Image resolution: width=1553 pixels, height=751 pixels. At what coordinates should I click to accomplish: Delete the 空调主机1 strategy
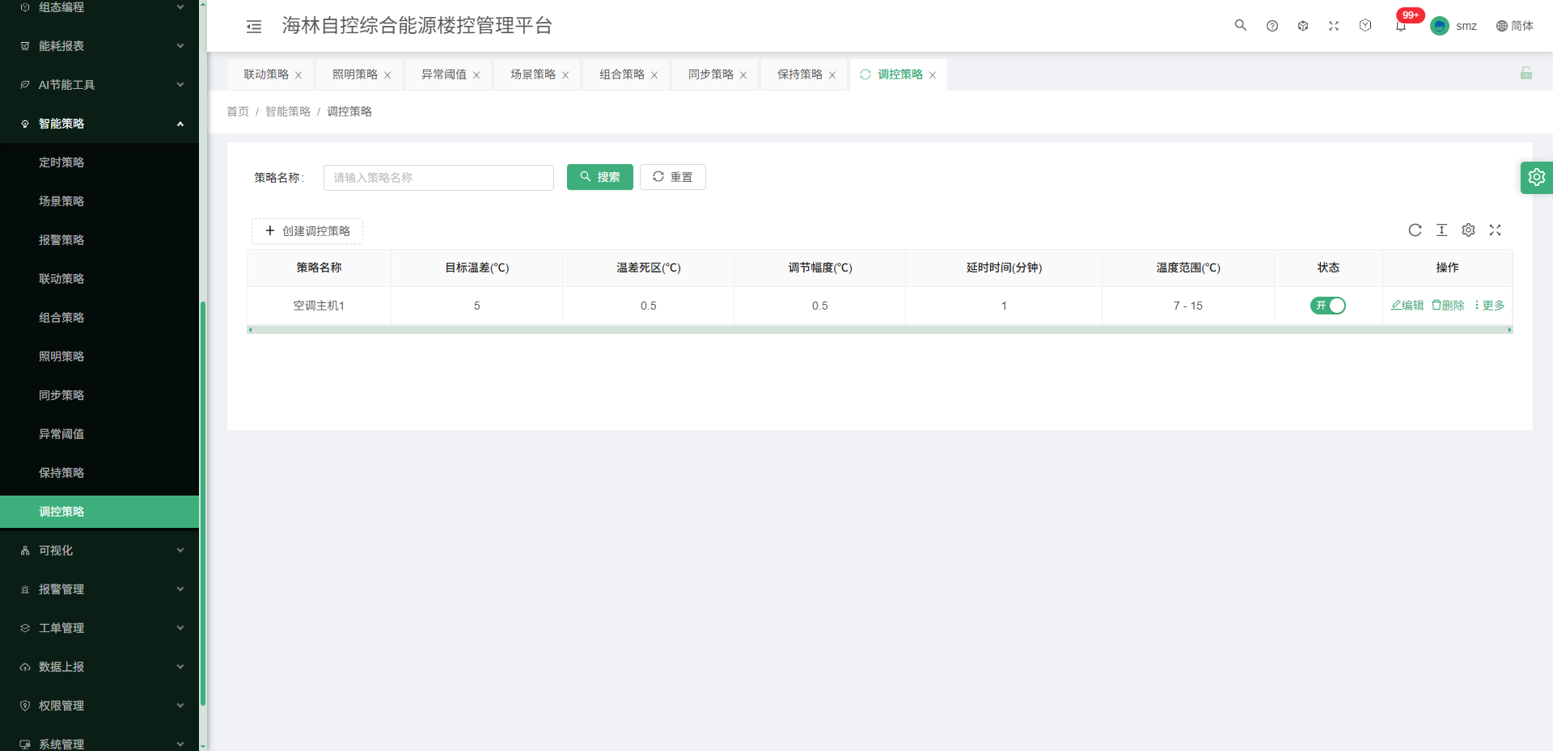pos(1448,306)
